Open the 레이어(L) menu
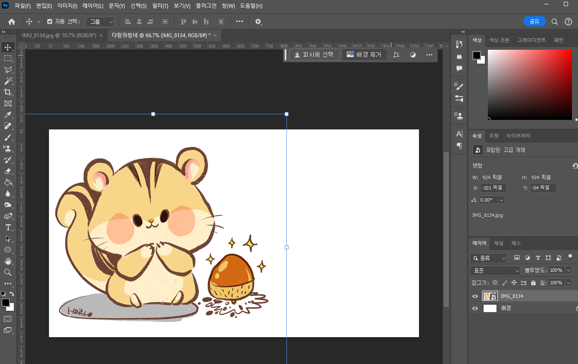Image resolution: width=578 pixels, height=364 pixels. tap(93, 6)
